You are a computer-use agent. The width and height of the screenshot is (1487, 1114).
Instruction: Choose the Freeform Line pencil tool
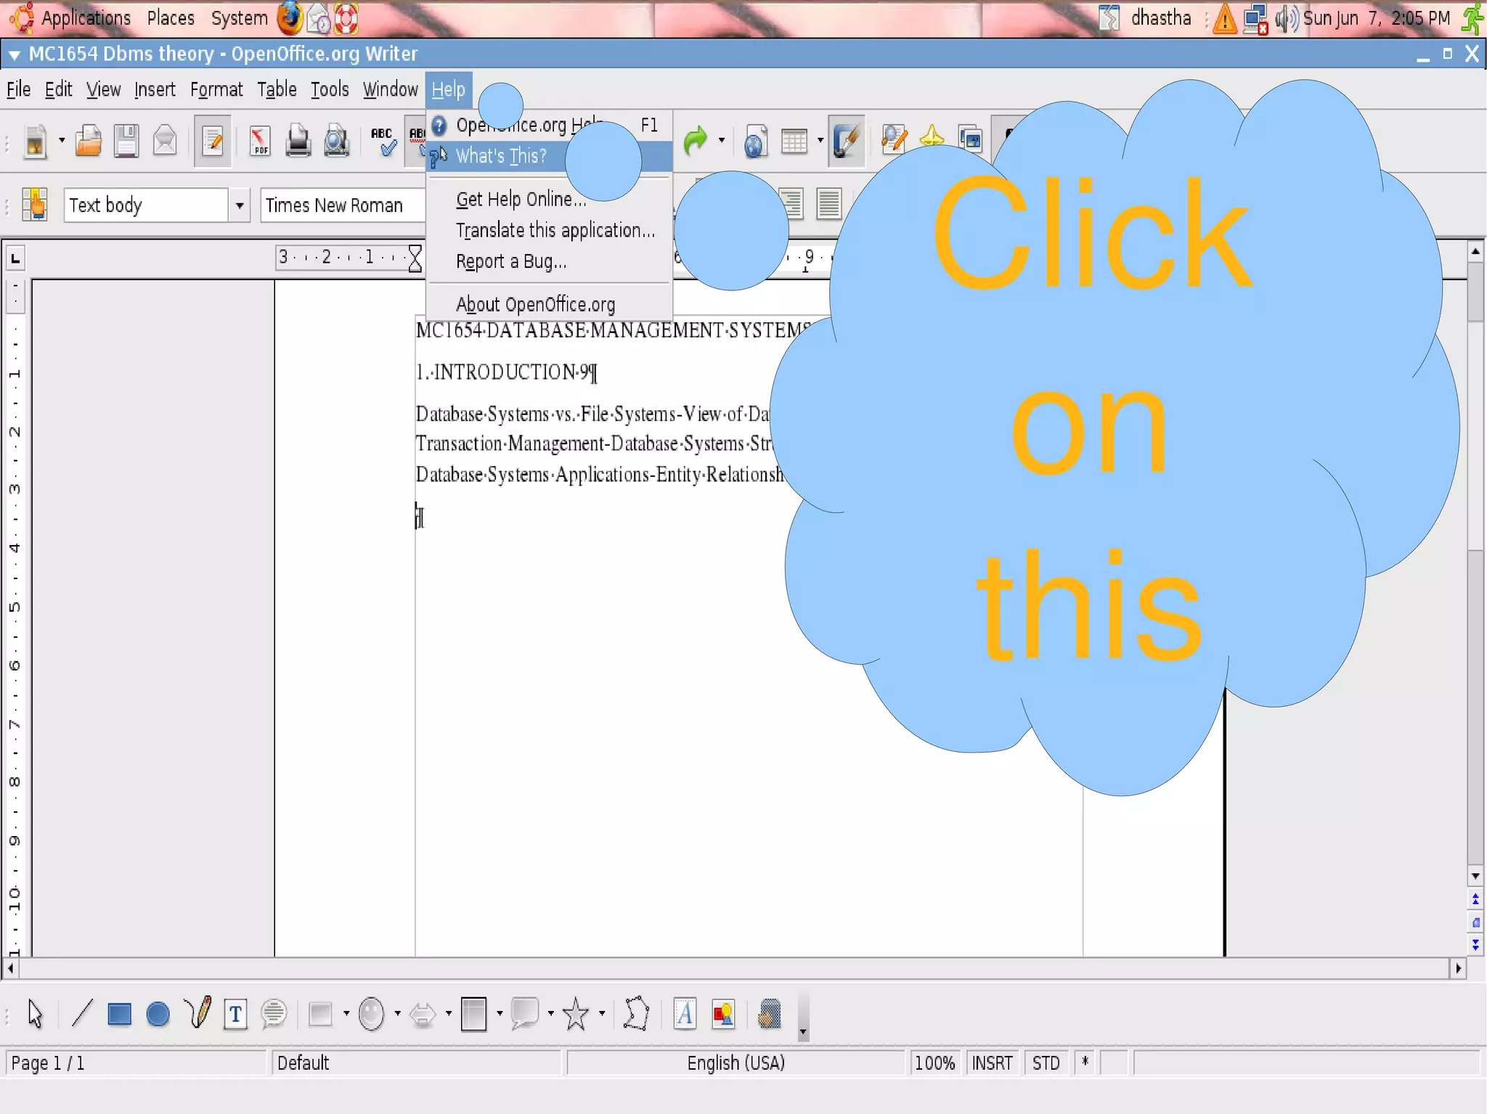tap(197, 1013)
